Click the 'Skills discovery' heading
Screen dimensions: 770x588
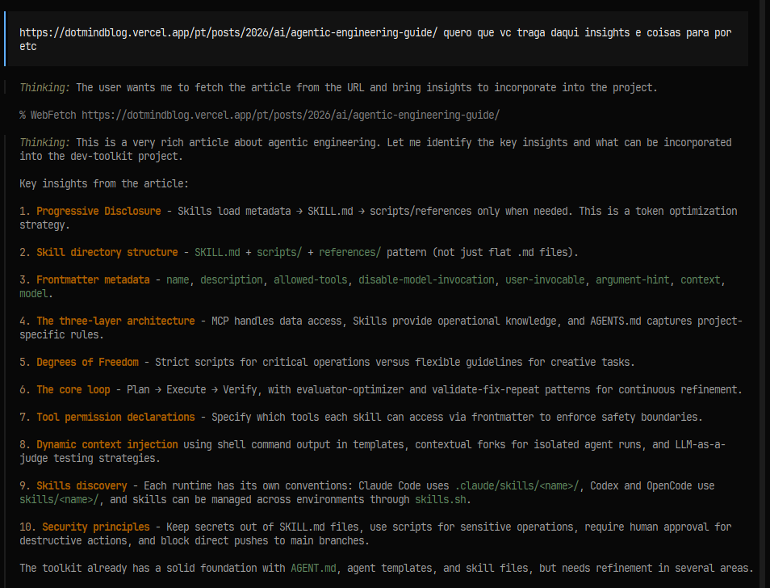pos(82,486)
